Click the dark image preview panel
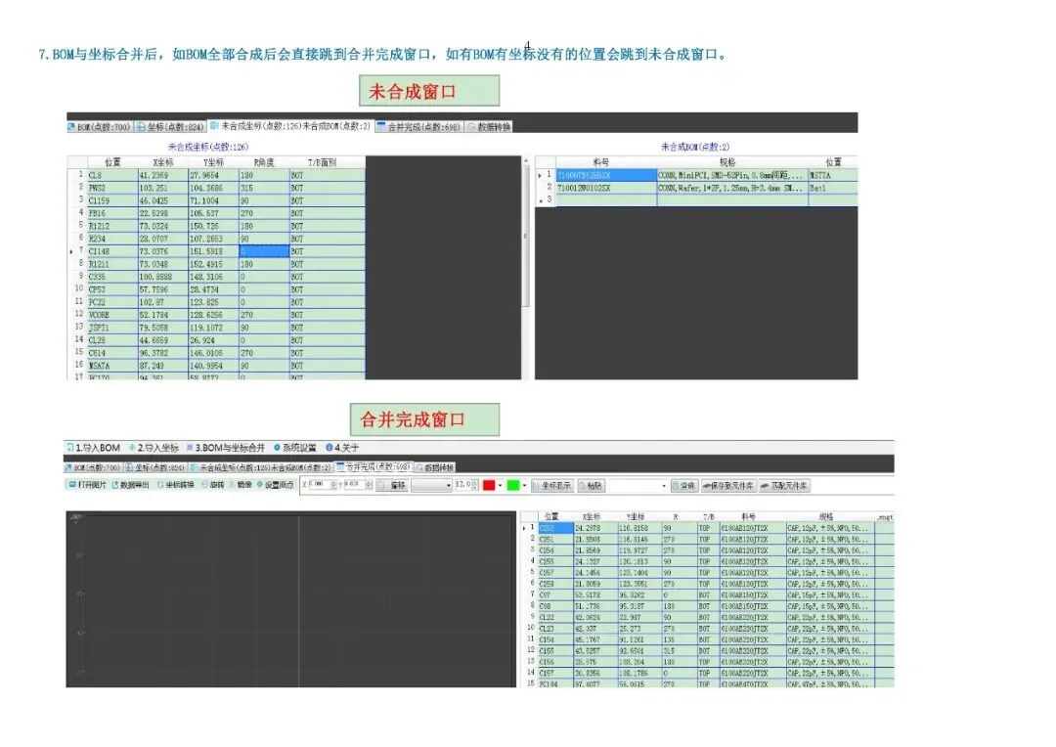 point(291,598)
